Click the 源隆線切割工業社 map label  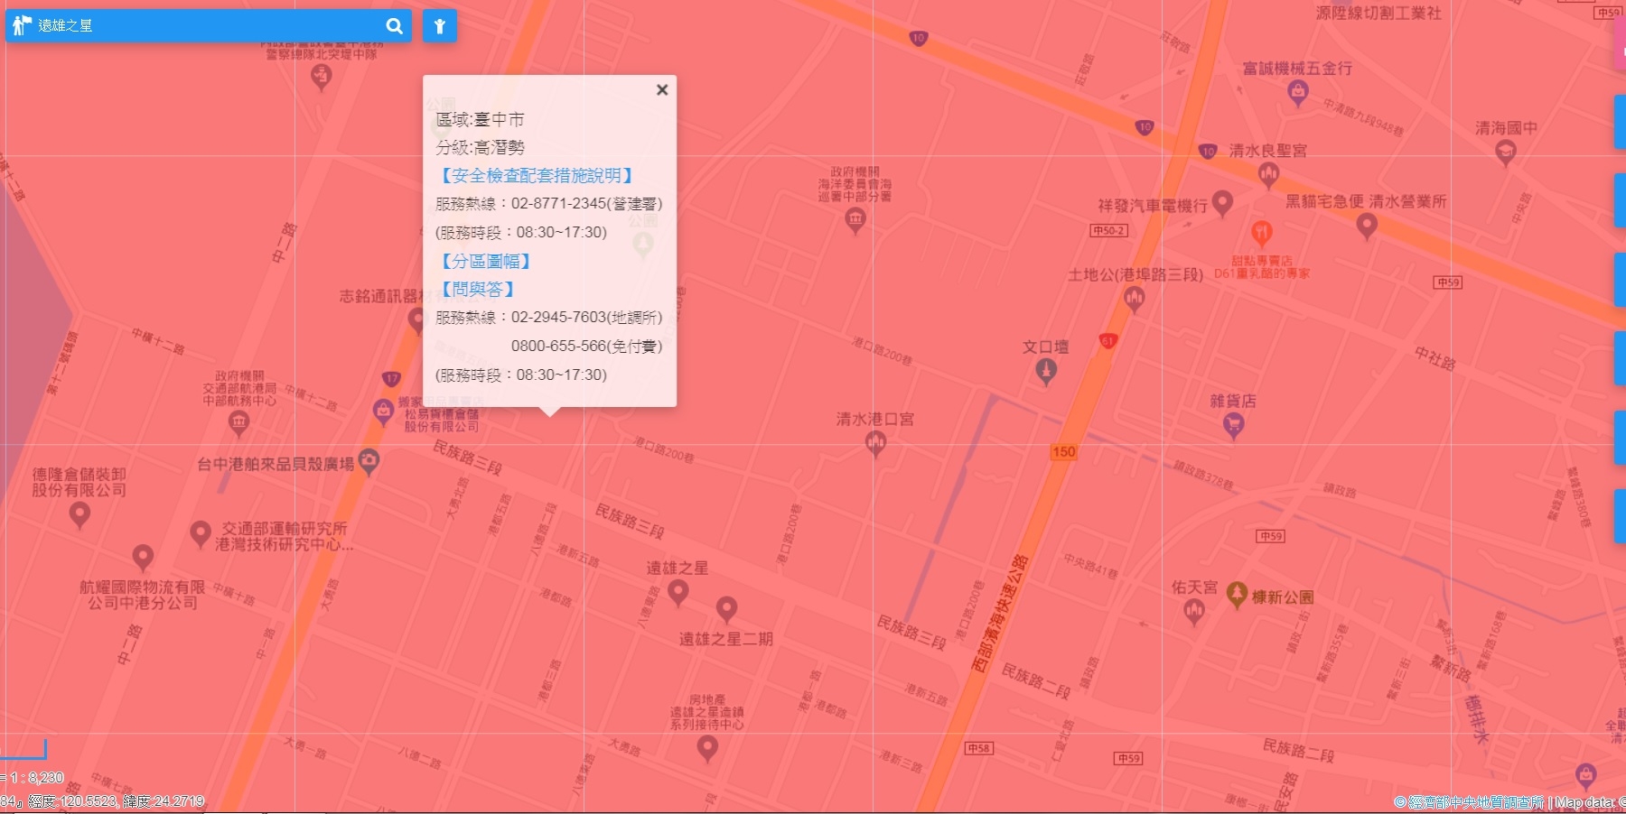click(1378, 13)
